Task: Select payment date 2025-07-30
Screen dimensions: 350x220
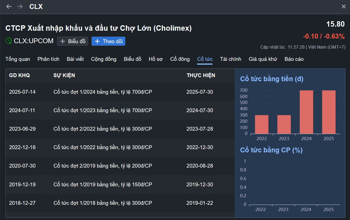Action: [x=200, y=92]
